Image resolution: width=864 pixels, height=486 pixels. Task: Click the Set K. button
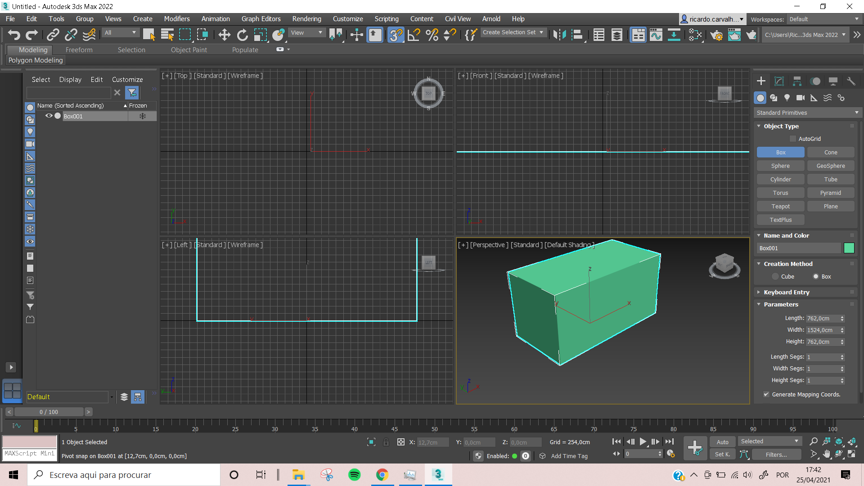(x=722, y=454)
